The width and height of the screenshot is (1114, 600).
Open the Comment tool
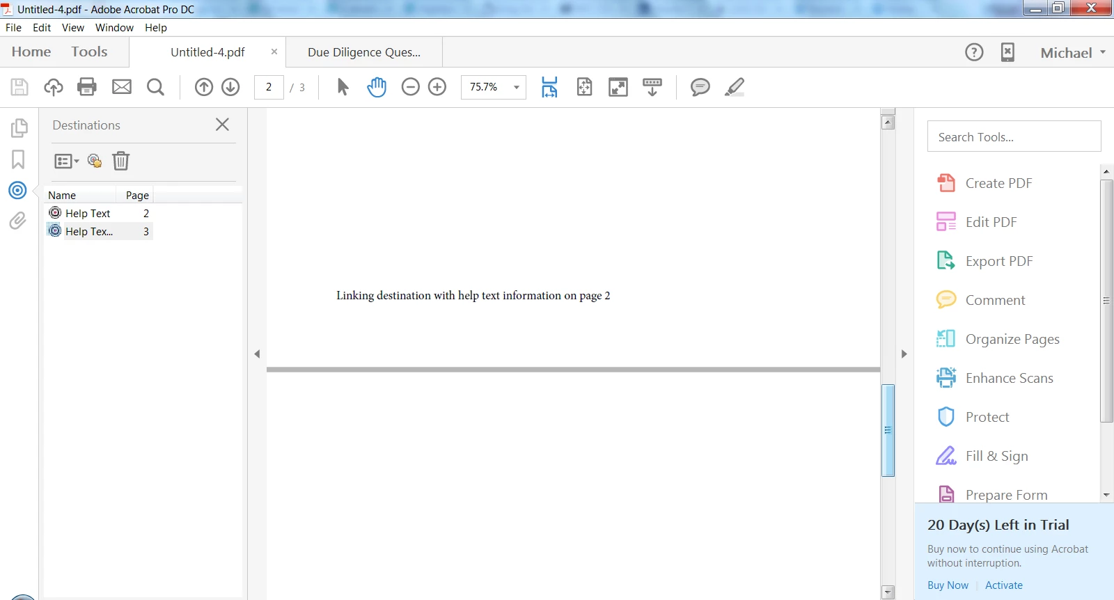(x=981, y=300)
